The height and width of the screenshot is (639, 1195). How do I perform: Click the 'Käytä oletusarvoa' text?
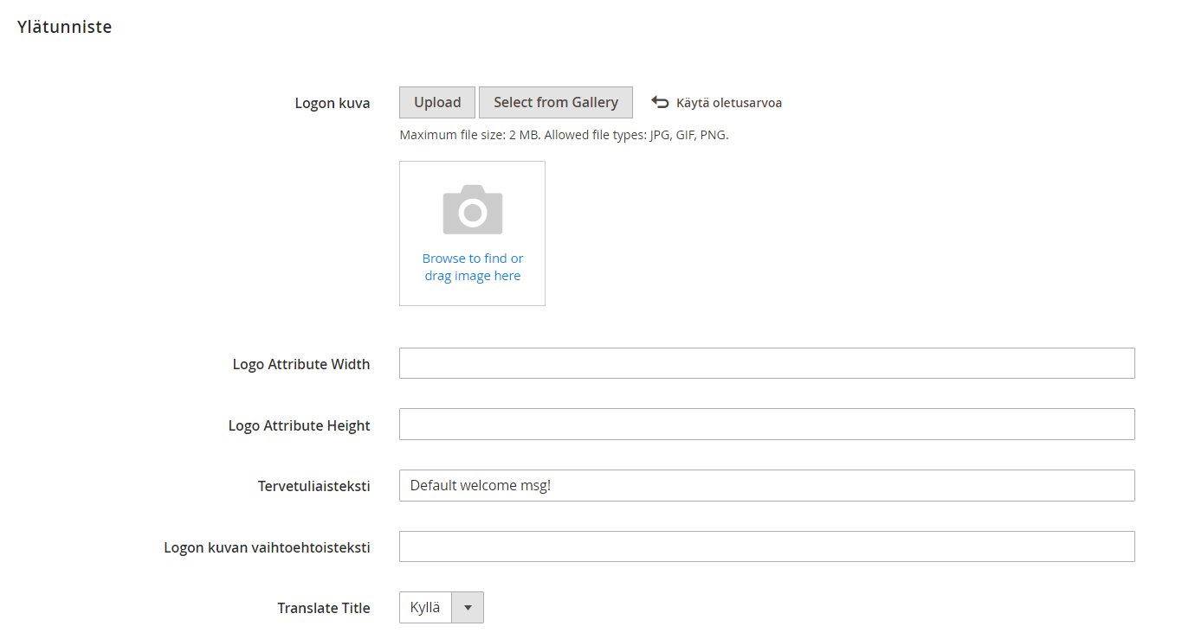(728, 103)
